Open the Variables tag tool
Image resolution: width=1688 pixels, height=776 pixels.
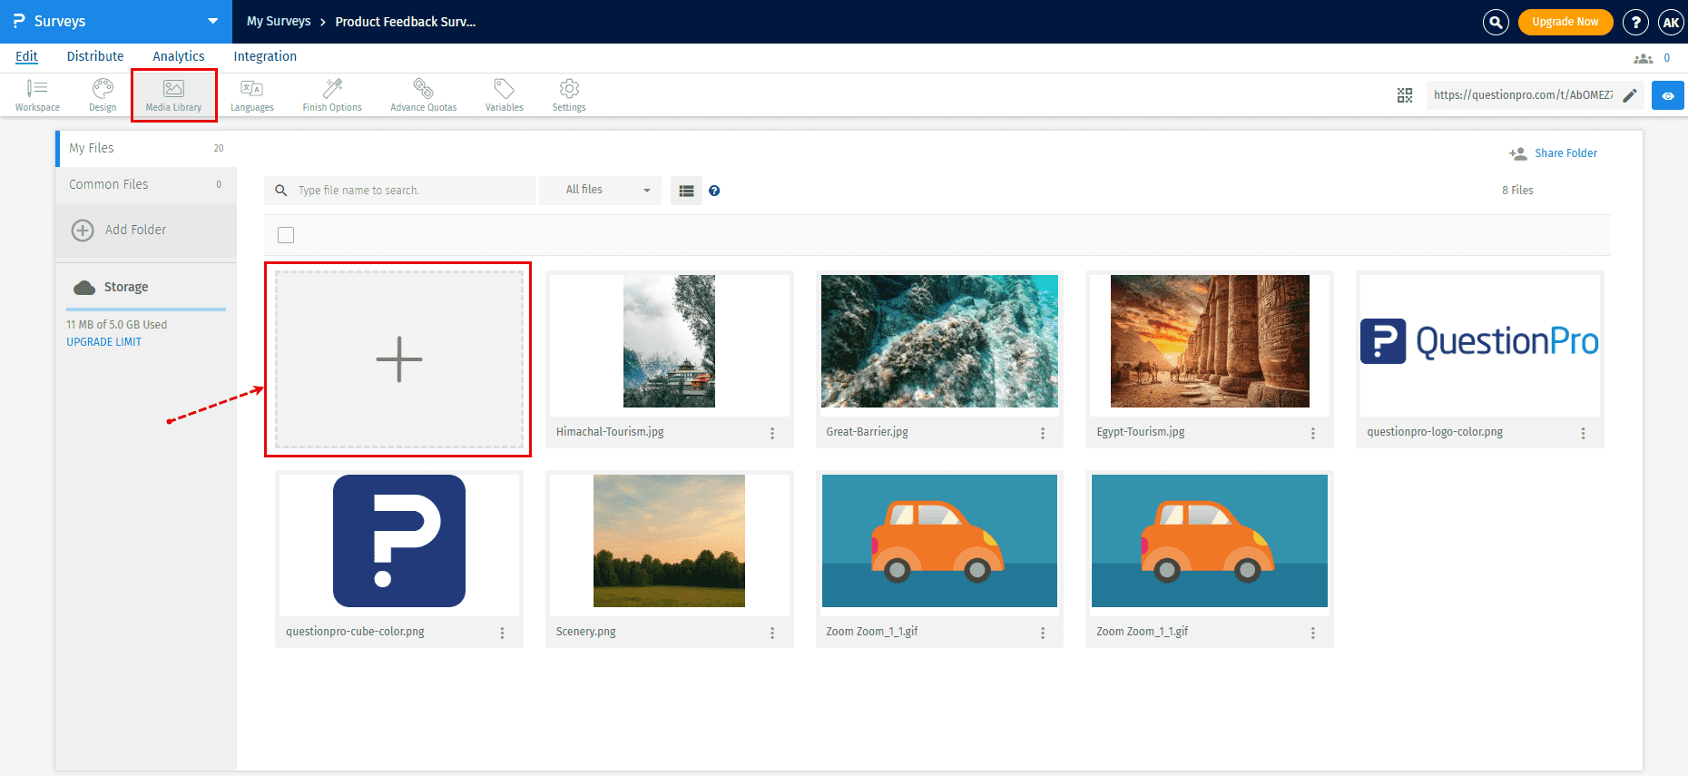(504, 95)
